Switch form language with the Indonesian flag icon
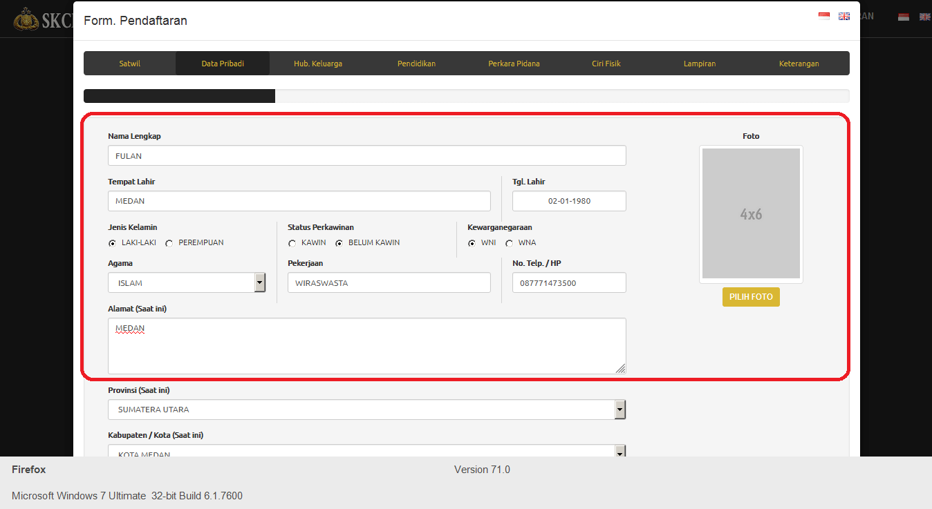Image resolution: width=932 pixels, height=509 pixels. [x=823, y=16]
